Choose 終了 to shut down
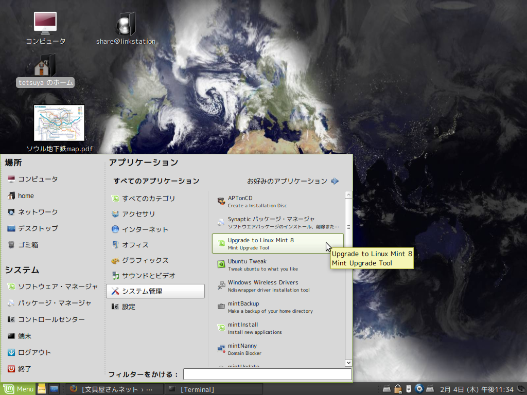The image size is (527, 395). pyautogui.click(x=19, y=369)
